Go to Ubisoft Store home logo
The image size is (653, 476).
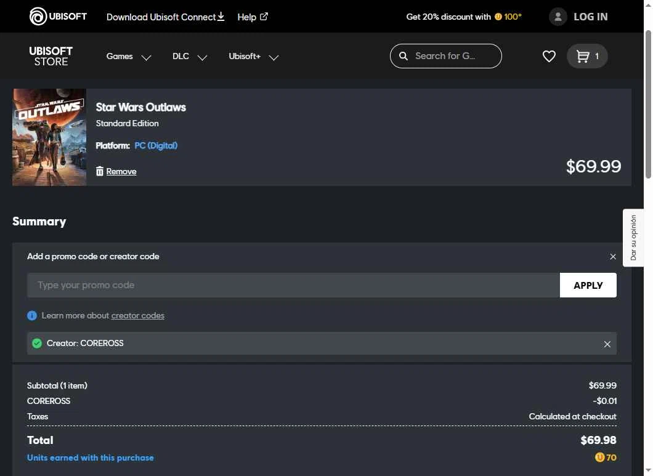51,56
